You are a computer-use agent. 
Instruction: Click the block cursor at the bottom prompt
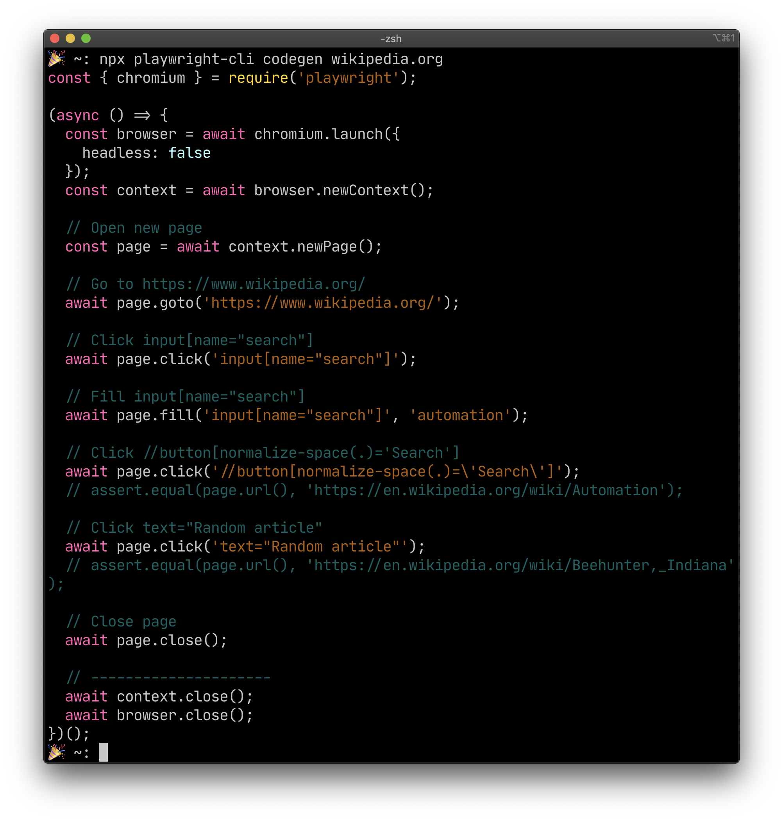pyautogui.click(x=104, y=752)
